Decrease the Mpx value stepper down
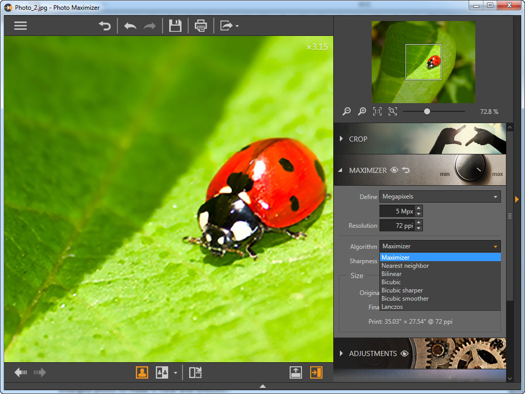 418,214
